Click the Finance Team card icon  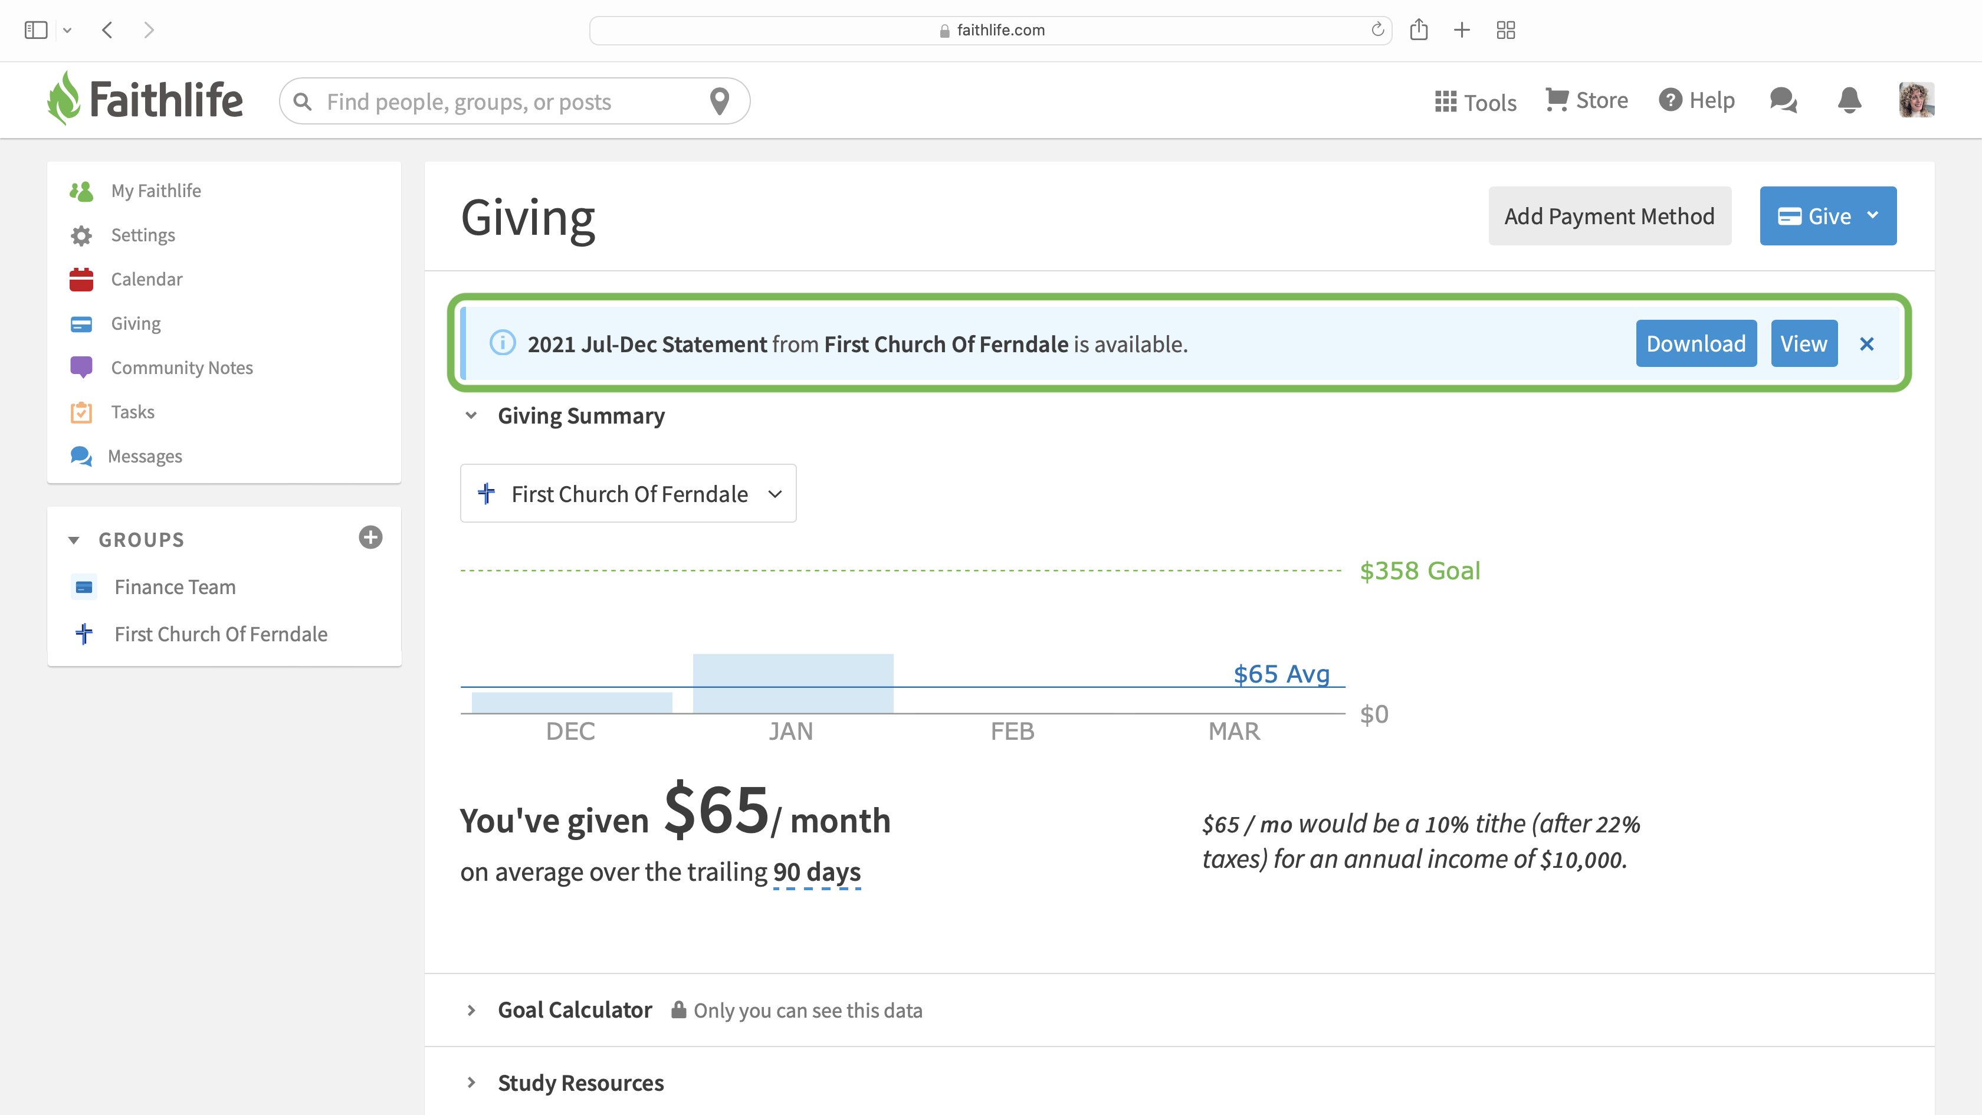pyautogui.click(x=84, y=587)
